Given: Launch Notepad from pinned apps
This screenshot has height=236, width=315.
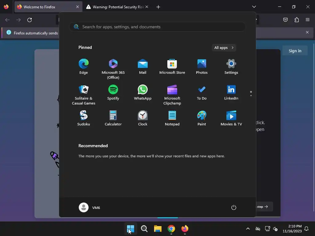Looking at the screenshot, I should click(172, 118).
